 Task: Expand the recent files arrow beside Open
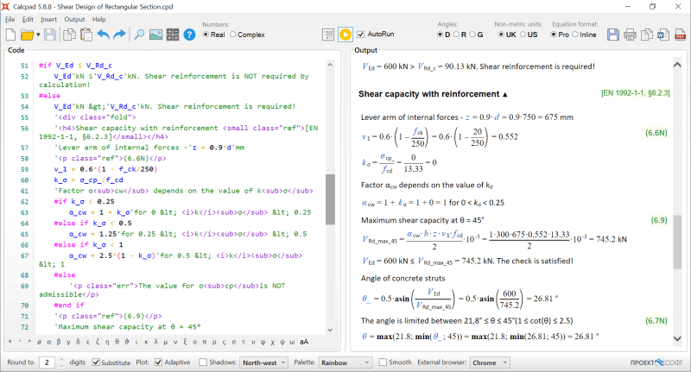pyautogui.click(x=38, y=35)
